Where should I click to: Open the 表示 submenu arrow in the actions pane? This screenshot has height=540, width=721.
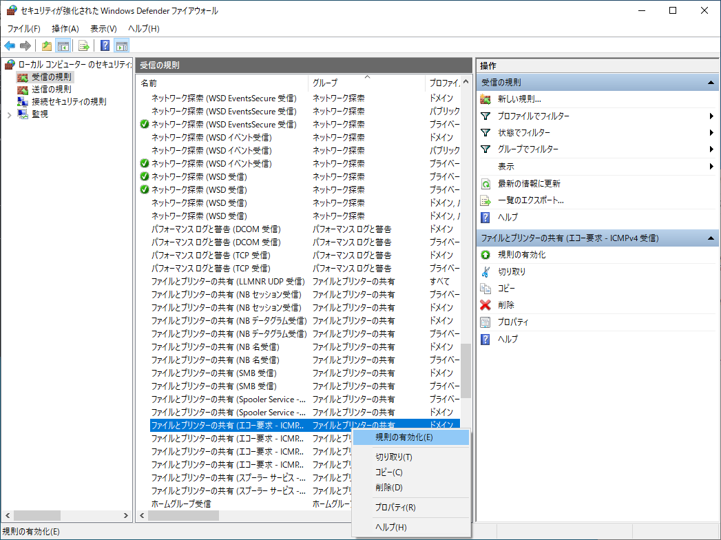point(712,167)
